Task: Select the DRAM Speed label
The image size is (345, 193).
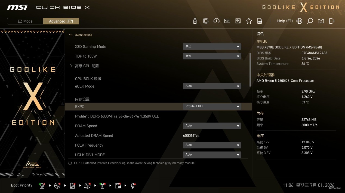Action: (86, 126)
